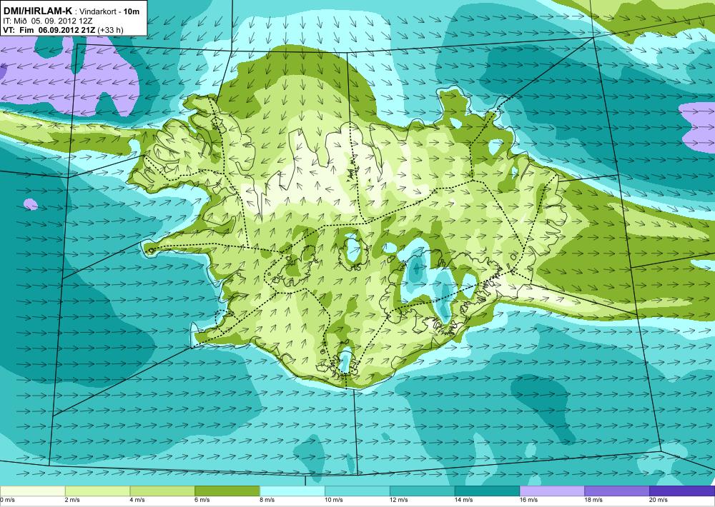The height and width of the screenshot is (507, 715).
Task: Click the 'Vindarkort - 10m' map type text
Action: point(109,12)
